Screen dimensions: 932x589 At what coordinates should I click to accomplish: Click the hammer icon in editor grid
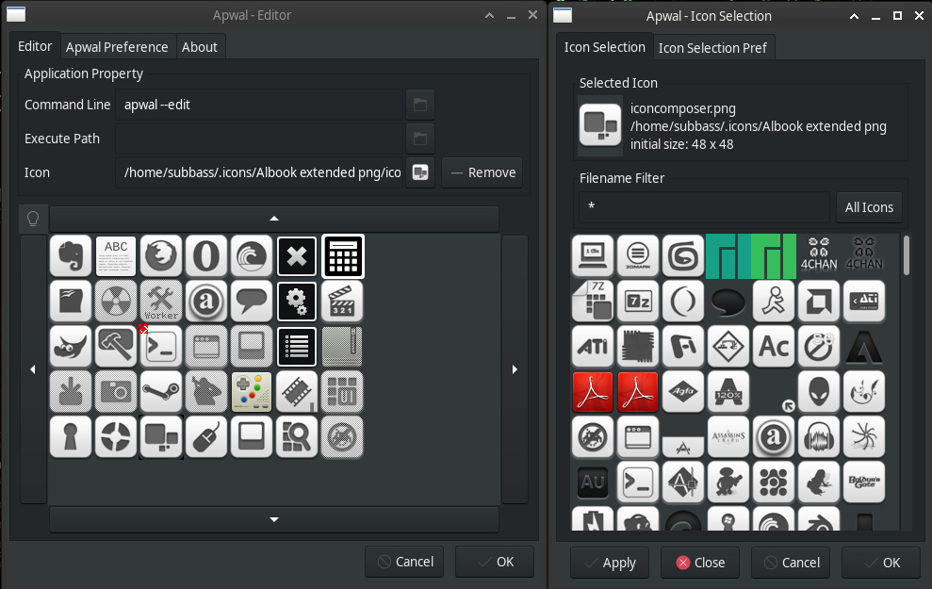116,347
